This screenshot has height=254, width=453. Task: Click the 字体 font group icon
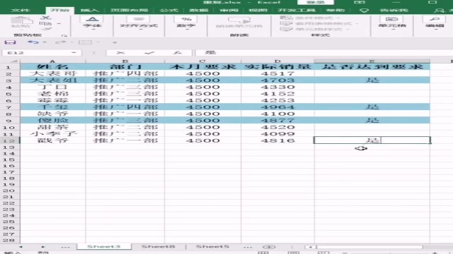click(92, 19)
